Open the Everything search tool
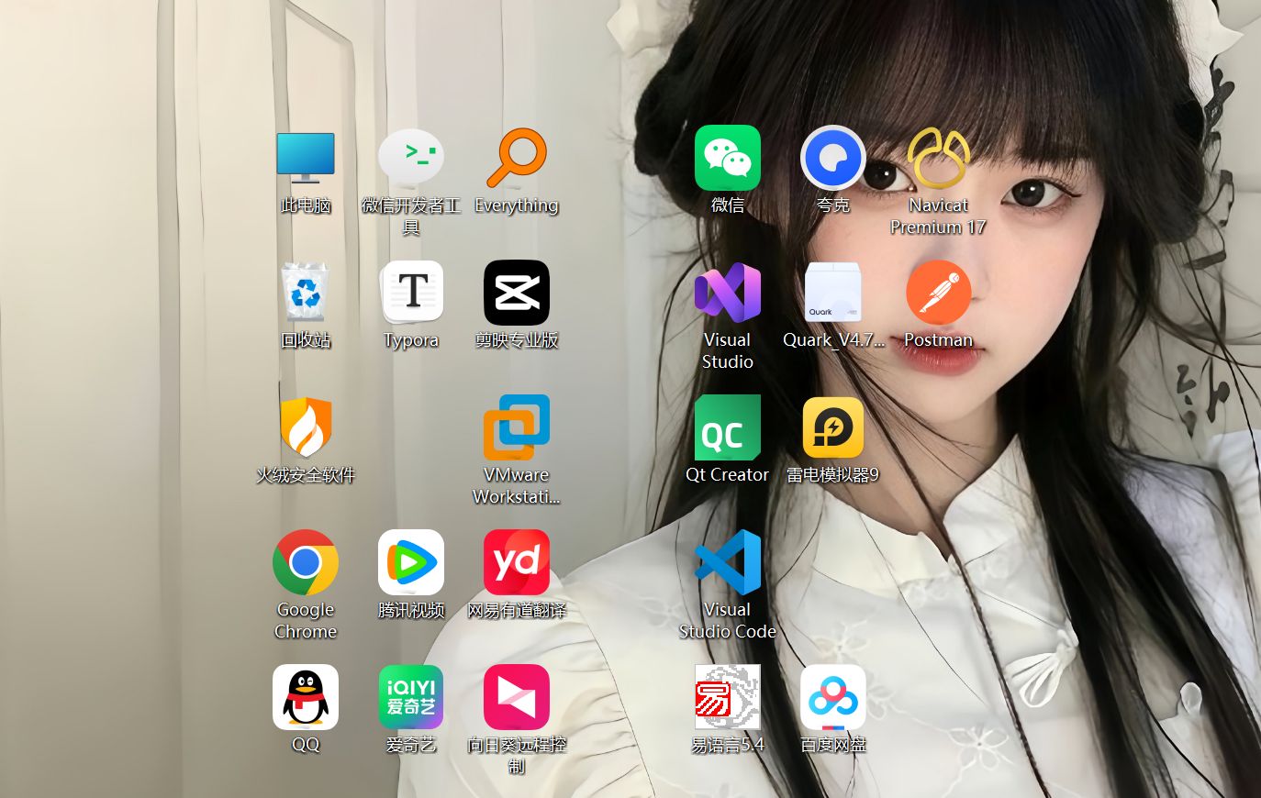Screen dimensions: 1261x798 [x=517, y=157]
